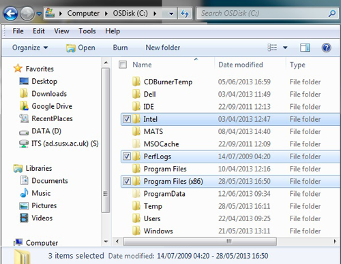Sort by the Type column header

point(297,65)
